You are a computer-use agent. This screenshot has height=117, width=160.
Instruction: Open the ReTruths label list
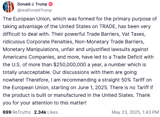[x=21, y=112]
